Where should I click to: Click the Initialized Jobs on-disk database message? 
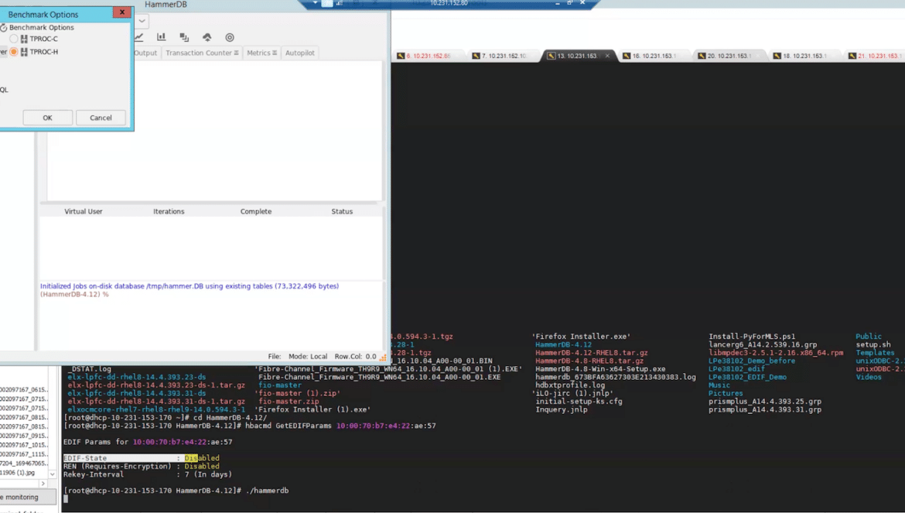190,286
